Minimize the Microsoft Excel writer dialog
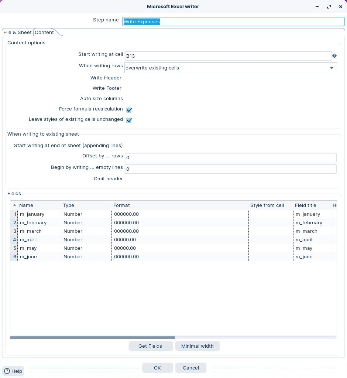Viewport: 347px width, 378px height. click(317, 7)
